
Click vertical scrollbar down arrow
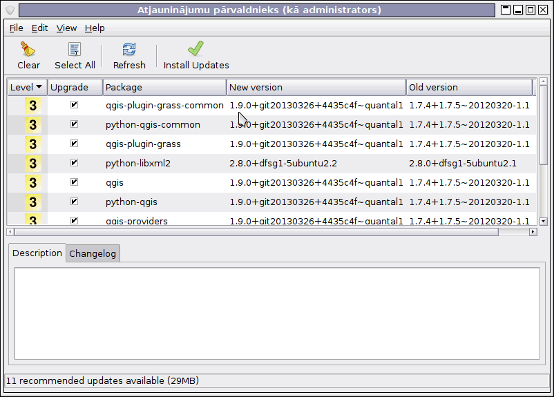point(544,222)
